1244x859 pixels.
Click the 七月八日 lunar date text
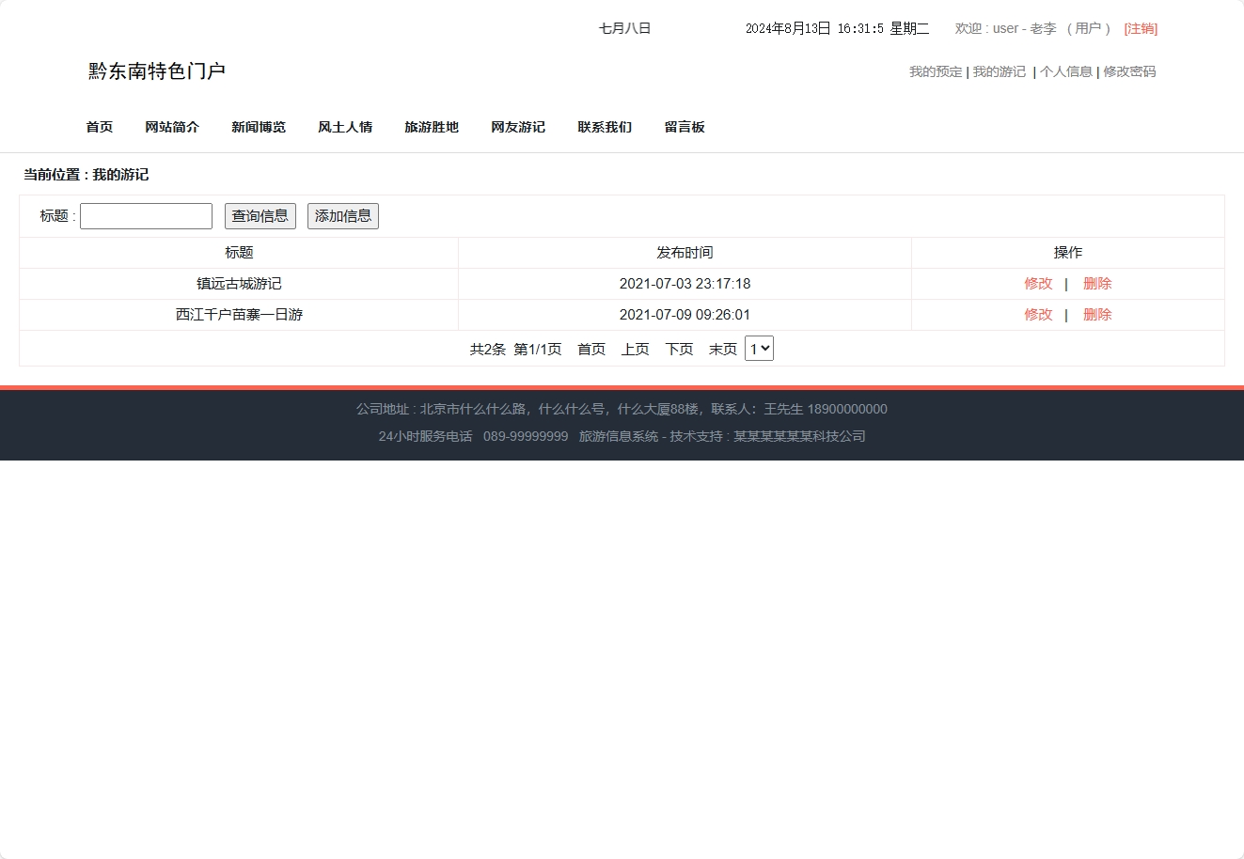click(625, 28)
